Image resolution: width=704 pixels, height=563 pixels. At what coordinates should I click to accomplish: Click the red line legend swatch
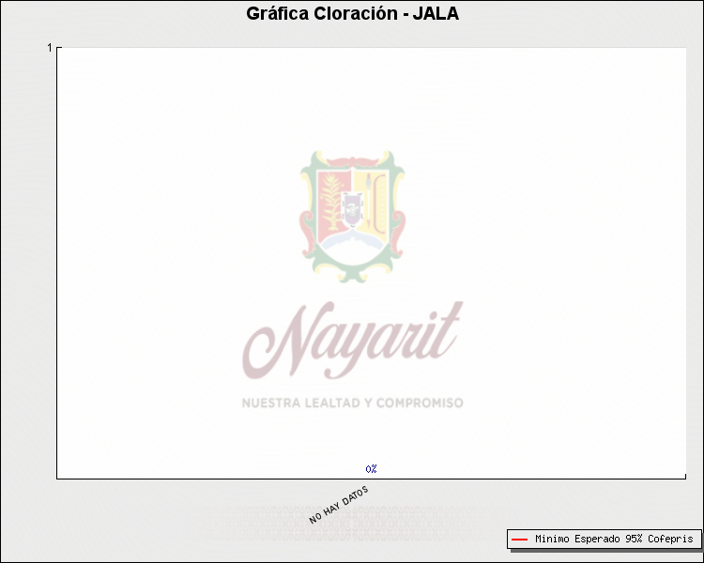tap(519, 540)
